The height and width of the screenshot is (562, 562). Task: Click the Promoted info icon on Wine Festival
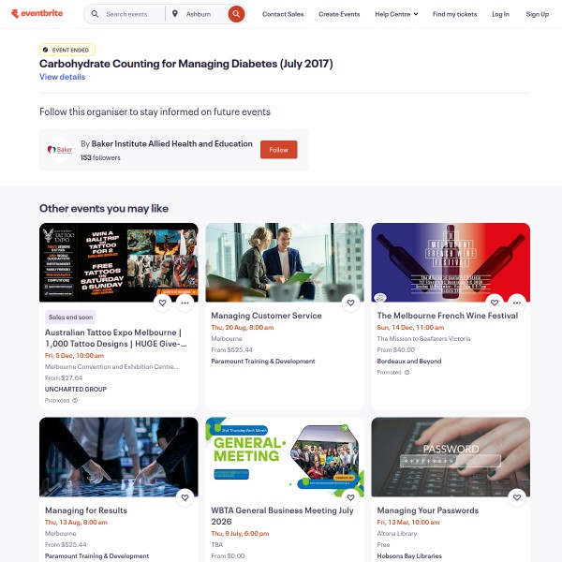407,373
